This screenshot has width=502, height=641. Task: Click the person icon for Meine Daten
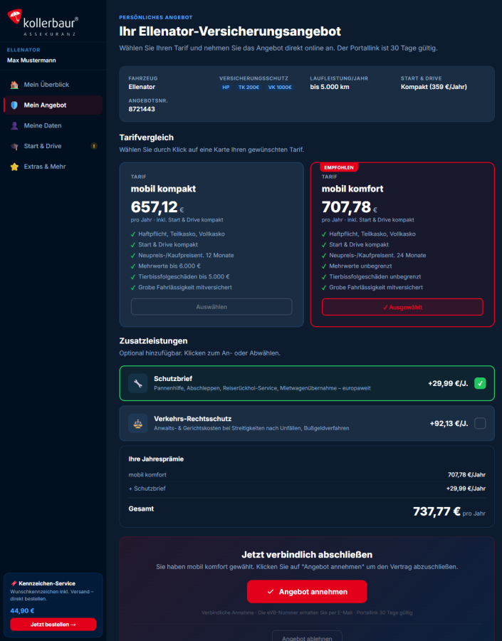click(14, 125)
